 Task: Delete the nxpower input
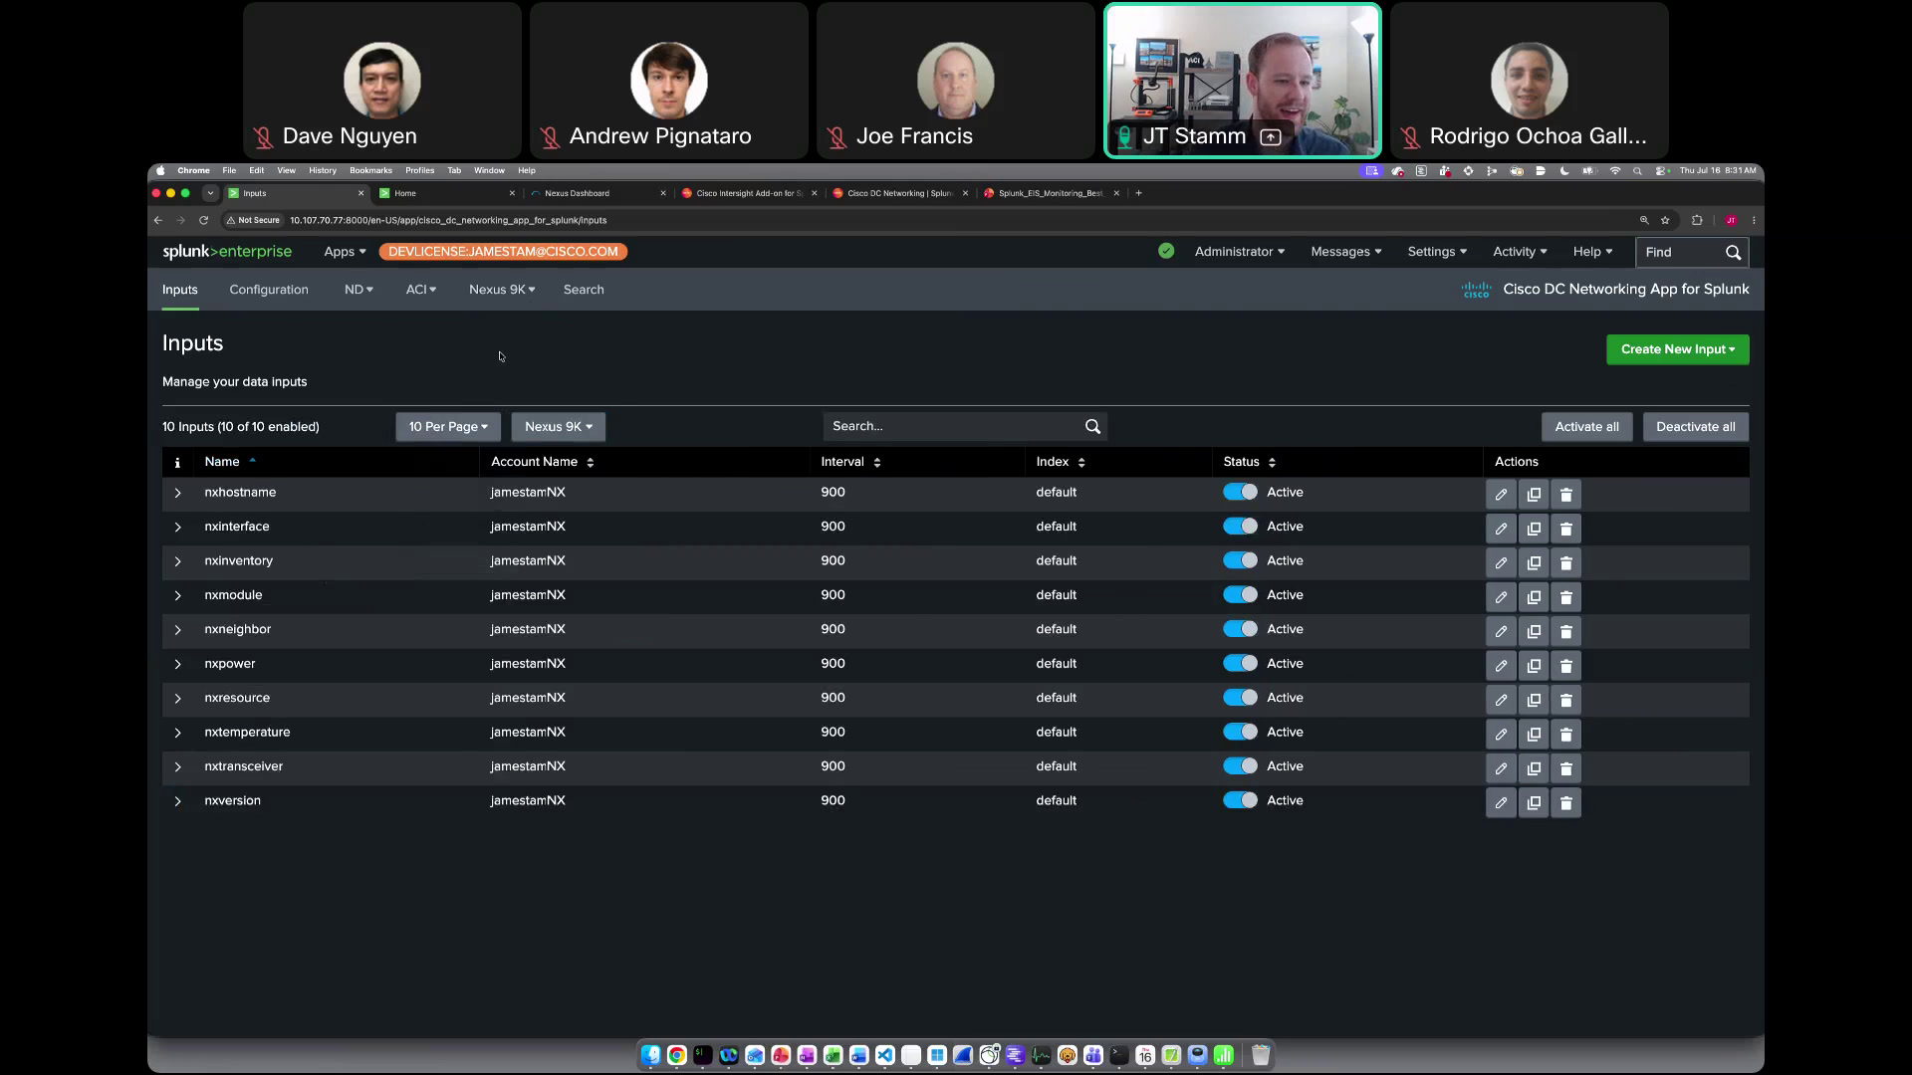1566,666
